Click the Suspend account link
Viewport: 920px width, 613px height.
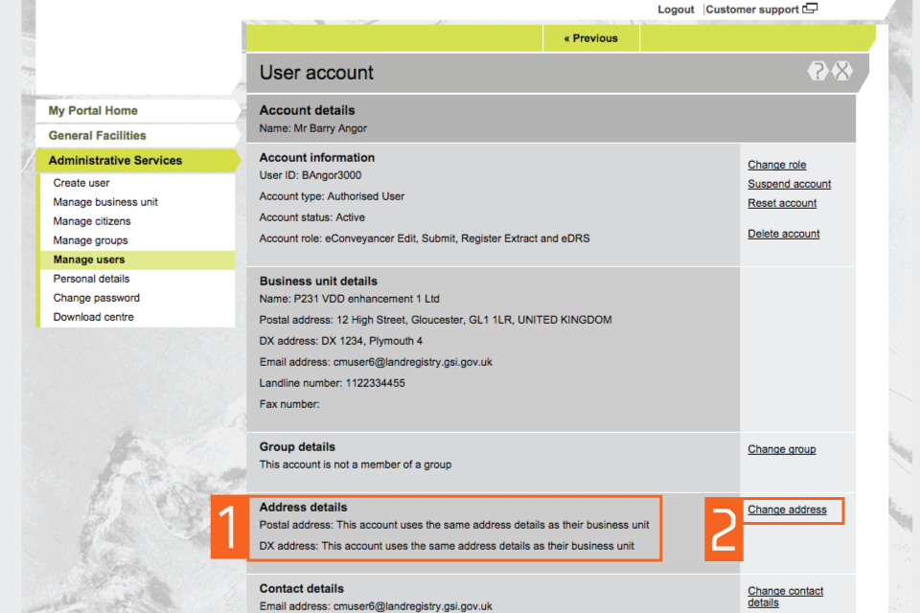point(789,184)
